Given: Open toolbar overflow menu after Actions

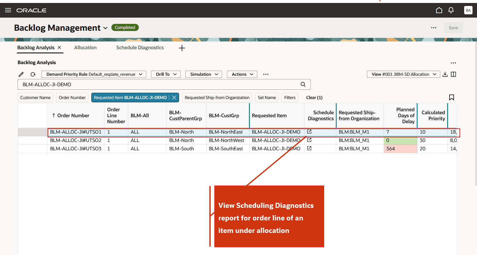Looking at the screenshot, I should 266,74.
